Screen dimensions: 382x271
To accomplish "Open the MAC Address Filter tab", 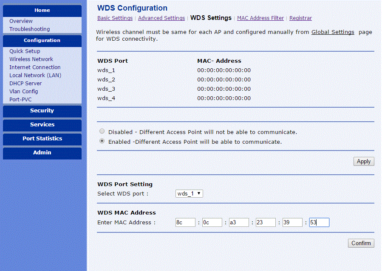I will 260,18.
